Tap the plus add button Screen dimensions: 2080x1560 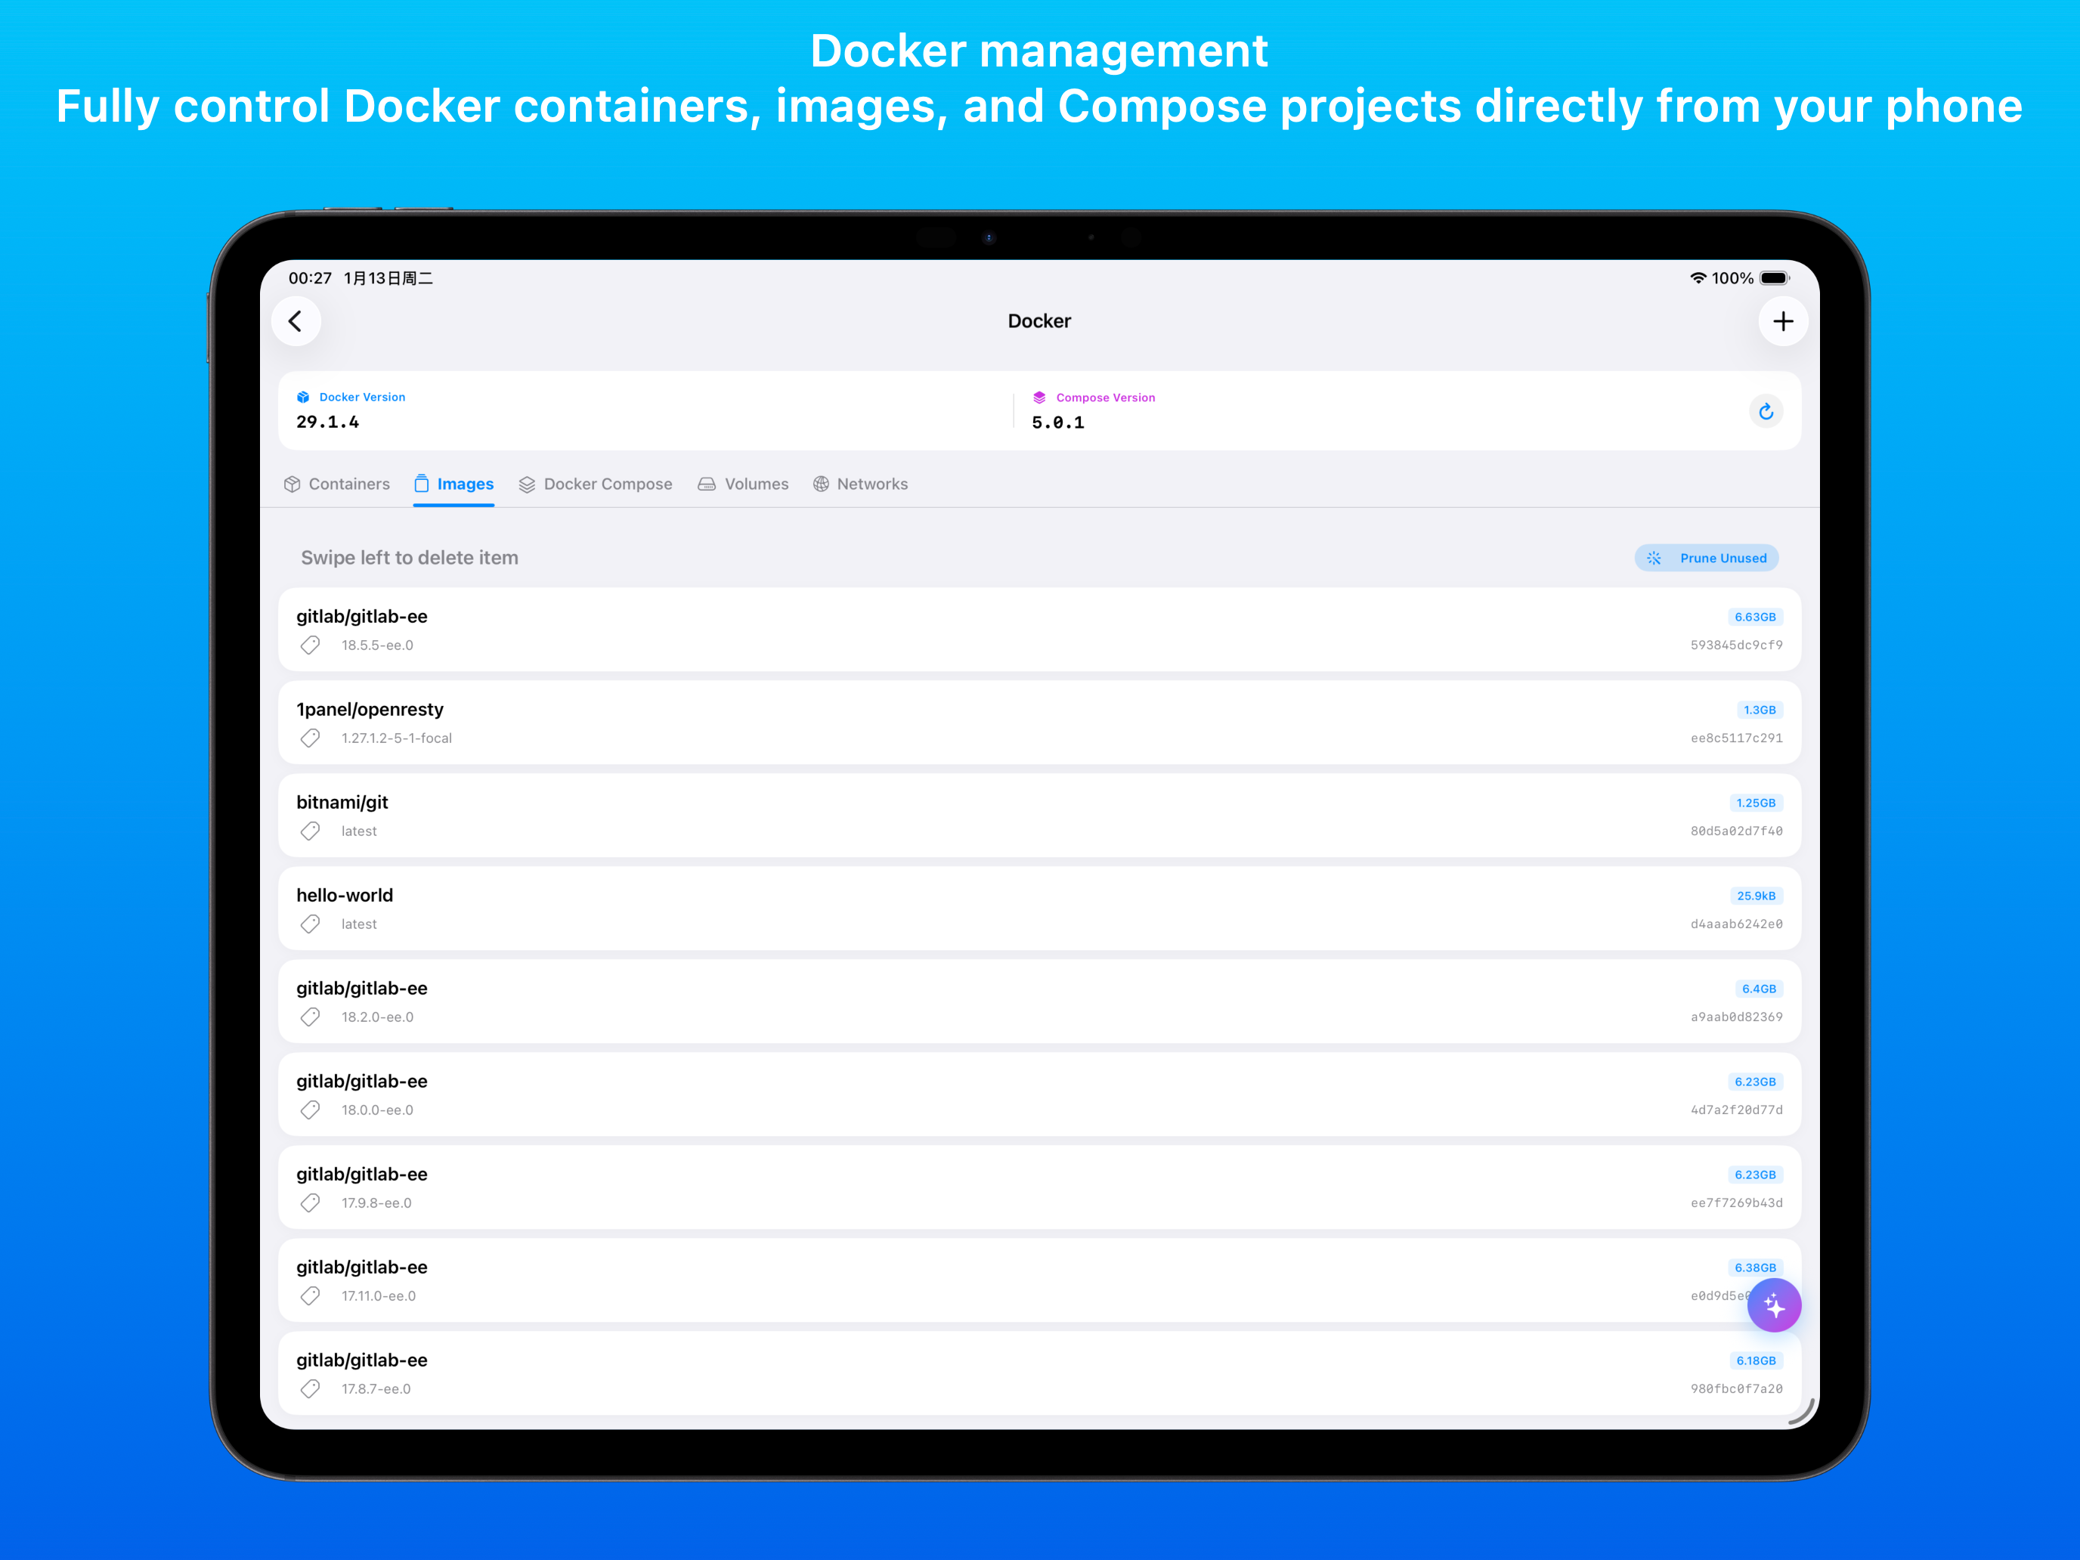tap(1783, 321)
